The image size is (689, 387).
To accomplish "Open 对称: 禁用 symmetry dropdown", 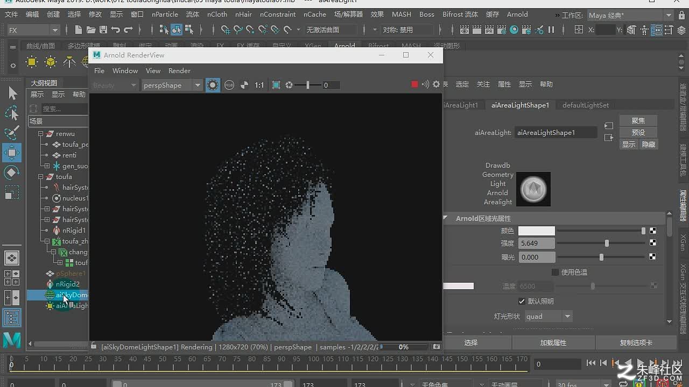I will pyautogui.click(x=406, y=30).
